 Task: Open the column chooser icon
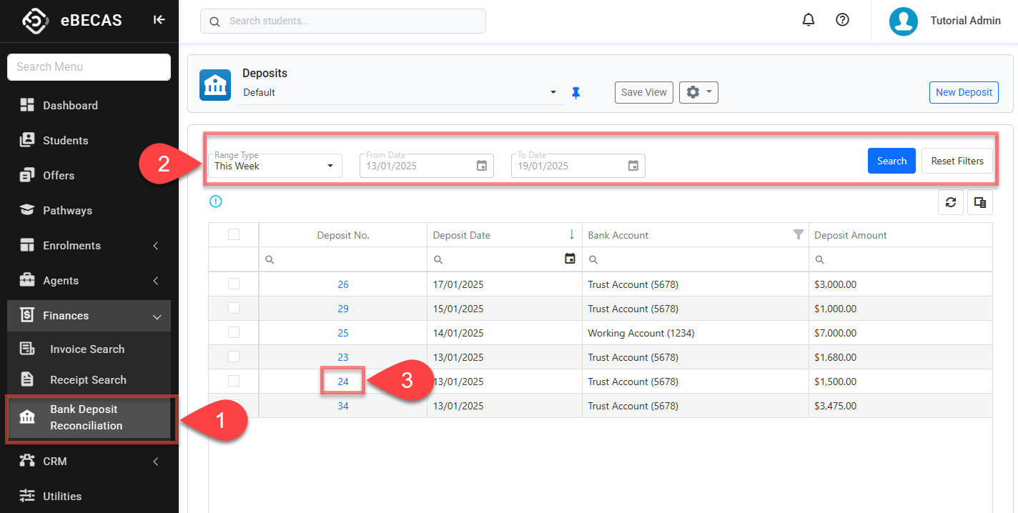click(980, 202)
